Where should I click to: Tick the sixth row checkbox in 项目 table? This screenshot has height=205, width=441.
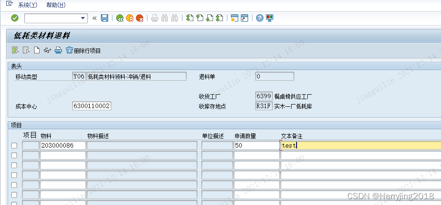[14, 195]
